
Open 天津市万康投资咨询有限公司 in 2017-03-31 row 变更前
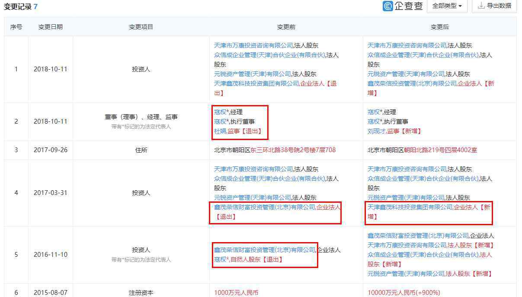pos(253,169)
